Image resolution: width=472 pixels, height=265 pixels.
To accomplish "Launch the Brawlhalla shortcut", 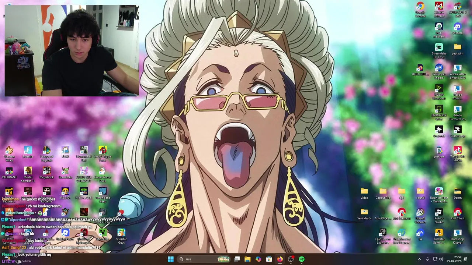I will 65,173.
